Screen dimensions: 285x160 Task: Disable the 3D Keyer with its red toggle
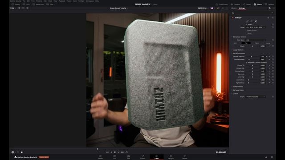[x=232, y=18]
